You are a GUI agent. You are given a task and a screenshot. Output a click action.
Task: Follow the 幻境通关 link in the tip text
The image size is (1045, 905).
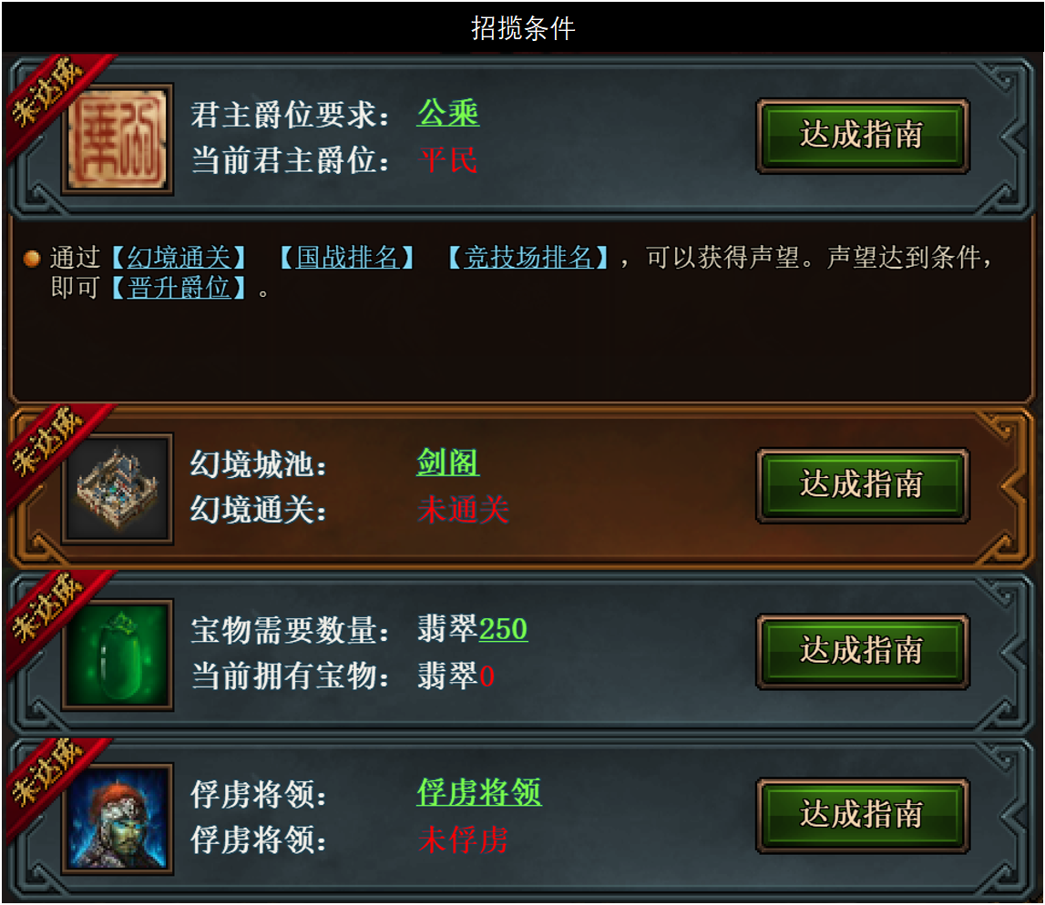pos(179,258)
